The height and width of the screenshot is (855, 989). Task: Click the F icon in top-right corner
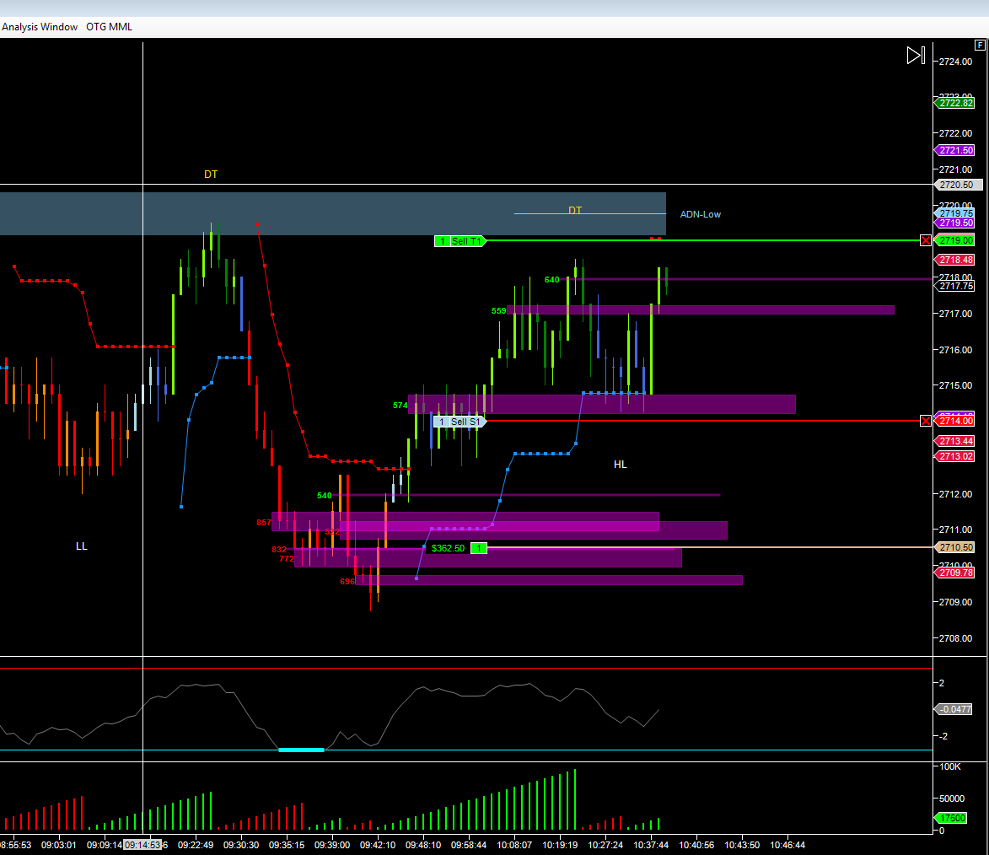point(980,45)
